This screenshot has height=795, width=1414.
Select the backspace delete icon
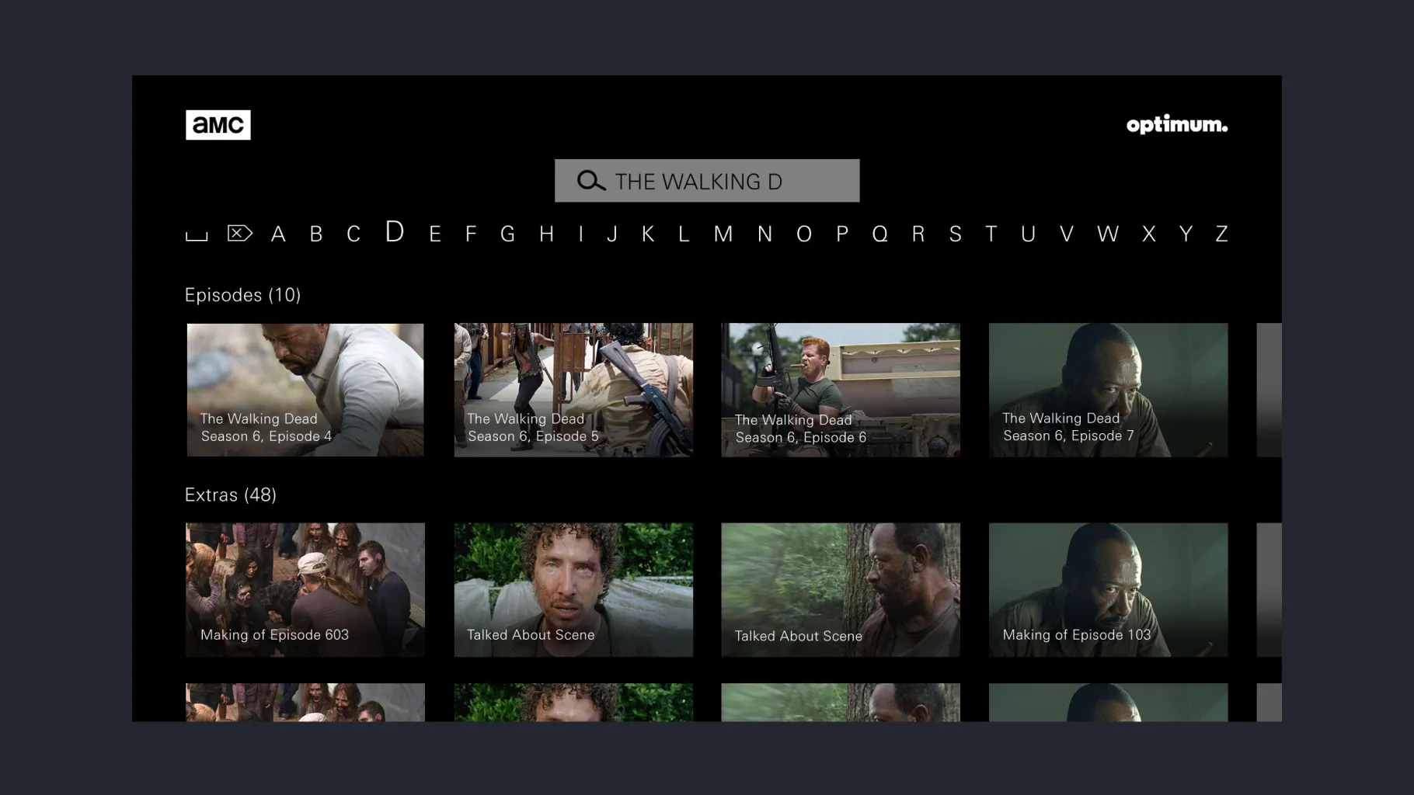[240, 233]
